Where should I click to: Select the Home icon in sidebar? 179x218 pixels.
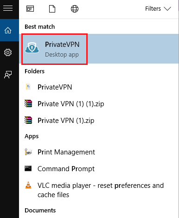coord(8,30)
